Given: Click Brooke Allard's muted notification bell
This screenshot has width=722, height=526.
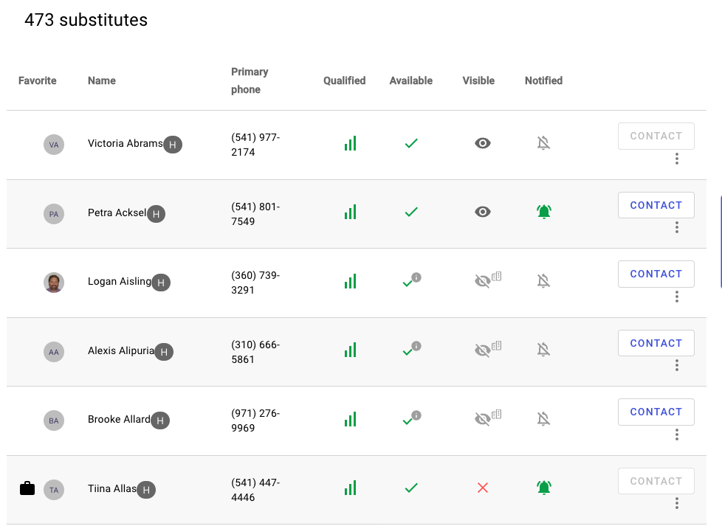Looking at the screenshot, I should pos(544,419).
